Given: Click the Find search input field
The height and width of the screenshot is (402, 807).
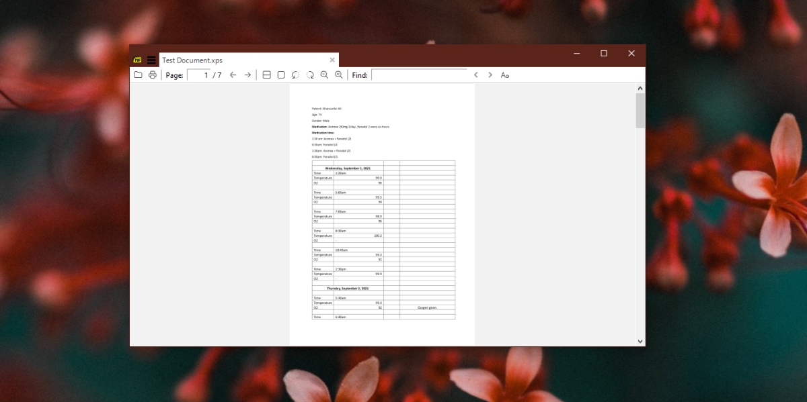Looking at the screenshot, I should tap(419, 74).
